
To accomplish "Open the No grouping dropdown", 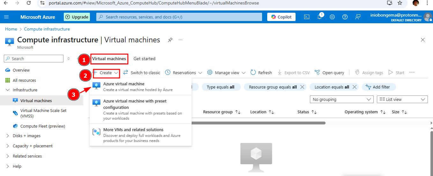I will 341,100.
